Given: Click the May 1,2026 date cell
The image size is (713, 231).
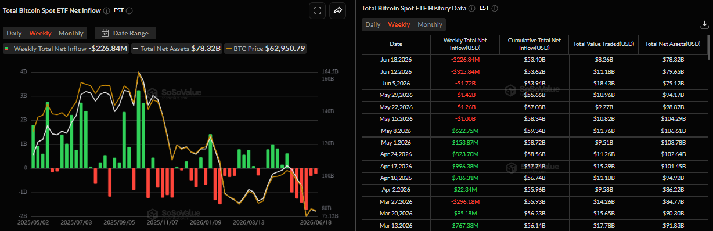Looking at the screenshot, I should (x=395, y=143).
